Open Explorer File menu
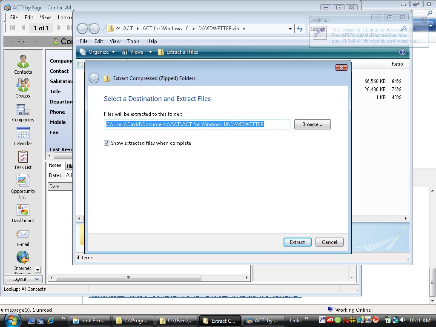 coord(84,41)
